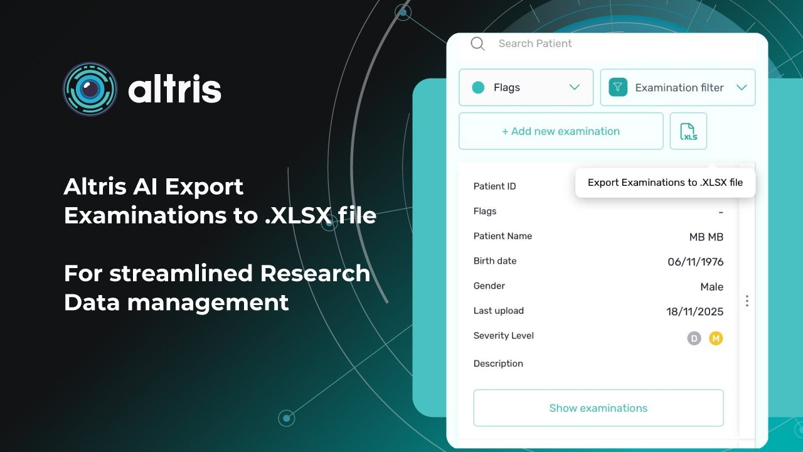The width and height of the screenshot is (803, 452).
Task: Click Add new examination button
Action: (561, 131)
